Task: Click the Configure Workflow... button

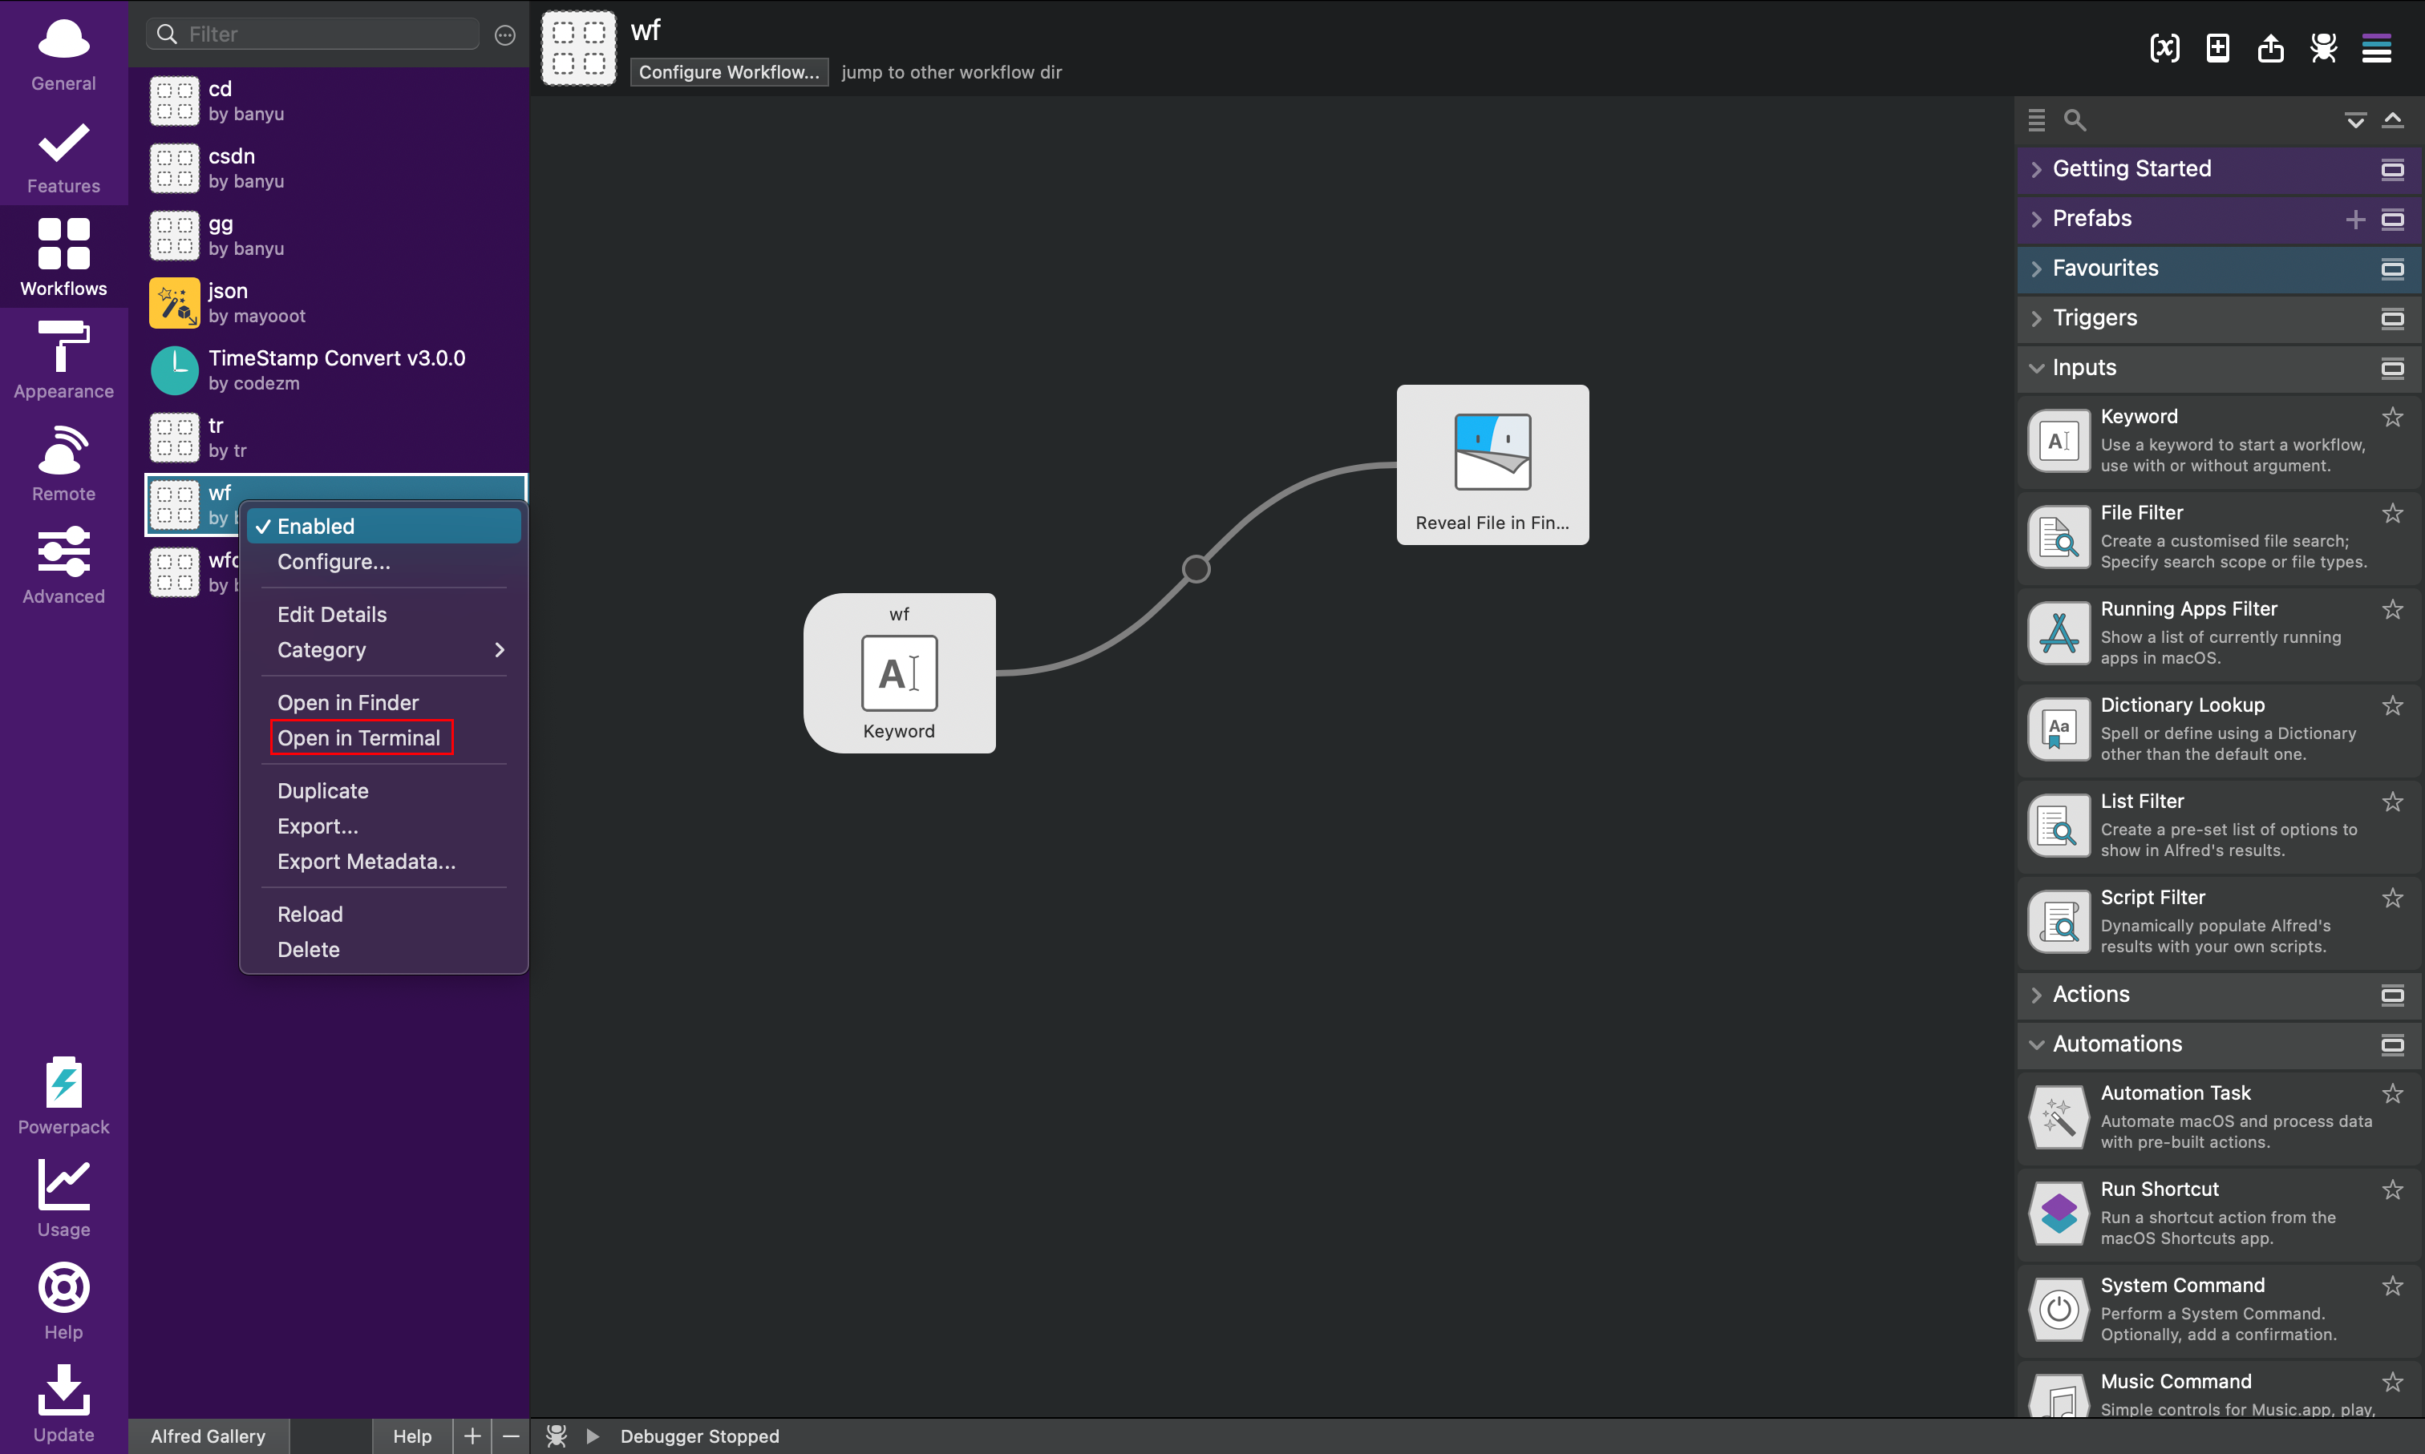Action: click(728, 71)
